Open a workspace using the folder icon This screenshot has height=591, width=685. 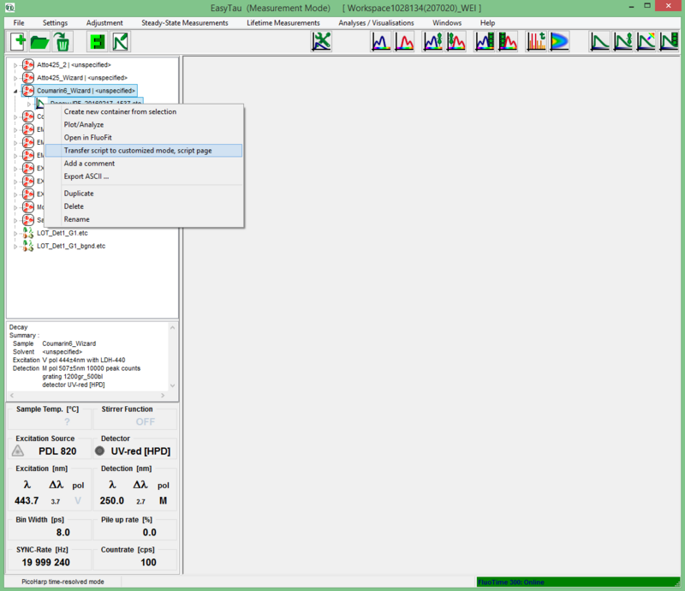click(39, 40)
